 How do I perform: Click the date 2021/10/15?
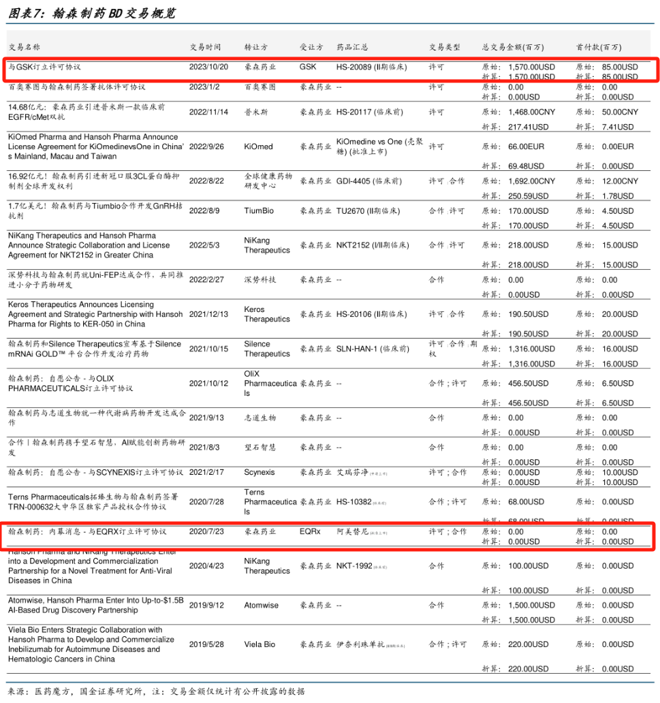click(208, 349)
